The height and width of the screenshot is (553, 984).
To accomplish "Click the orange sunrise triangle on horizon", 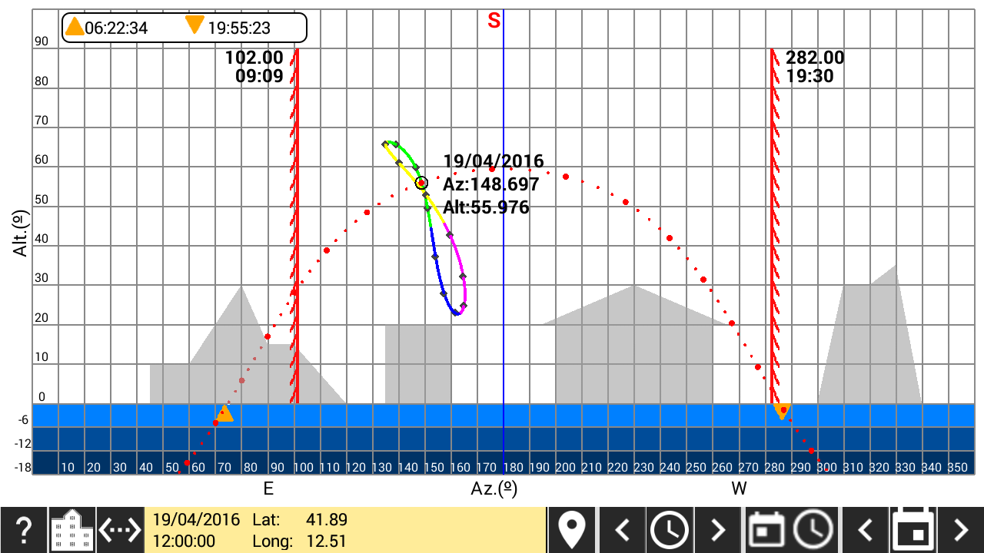I will pyautogui.click(x=225, y=414).
